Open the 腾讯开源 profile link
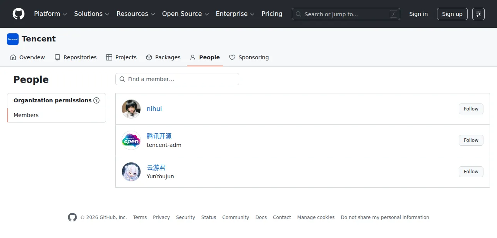497x238 pixels. (159, 136)
